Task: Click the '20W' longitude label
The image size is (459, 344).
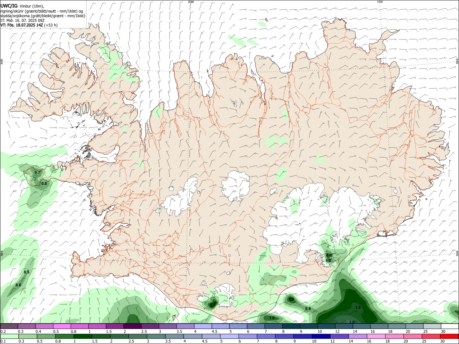Action: (x=191, y=2)
